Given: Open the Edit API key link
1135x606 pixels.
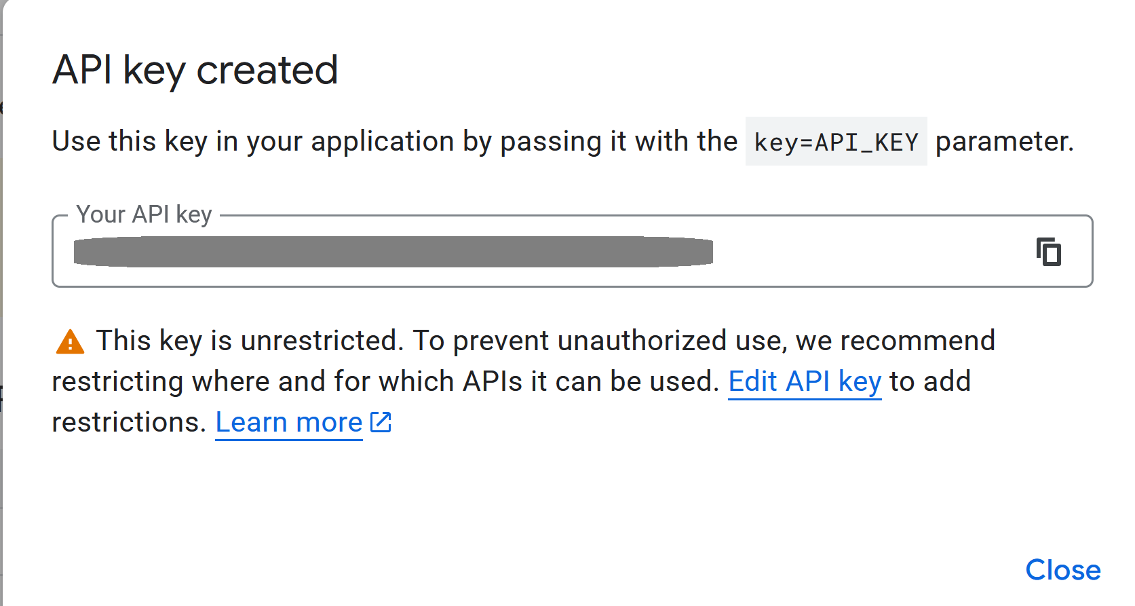Looking at the screenshot, I should [x=805, y=381].
